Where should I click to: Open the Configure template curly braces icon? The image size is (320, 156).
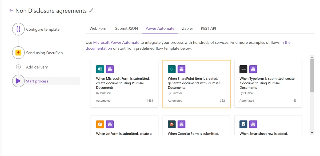(18, 29)
